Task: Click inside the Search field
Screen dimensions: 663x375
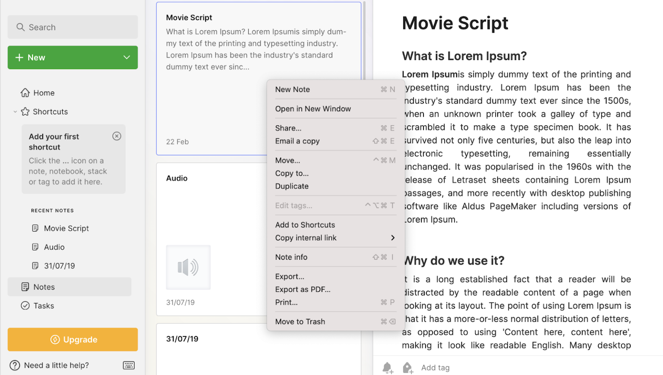Action: (73, 27)
